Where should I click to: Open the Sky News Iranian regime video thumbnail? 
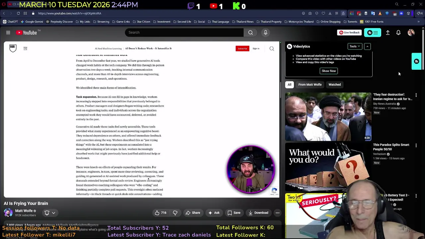[x=328, y=117]
